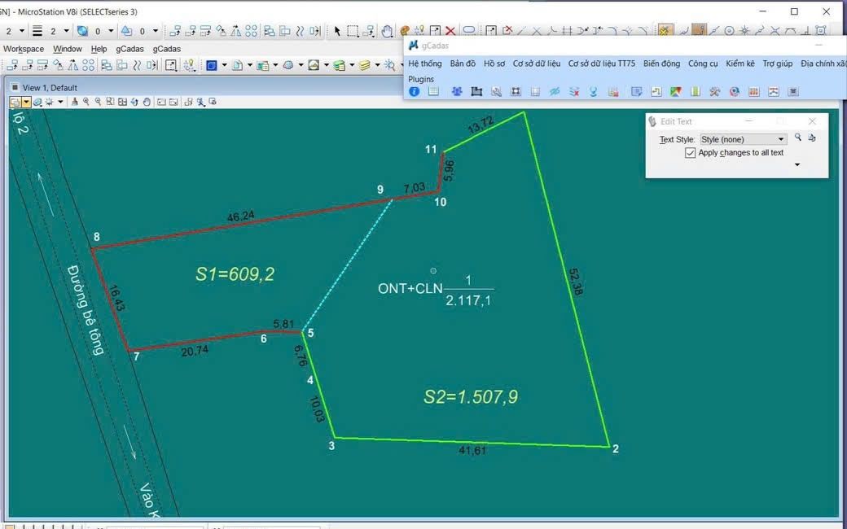Expand Edit Text dialog with bottom arrow
847x529 pixels.
click(x=797, y=165)
